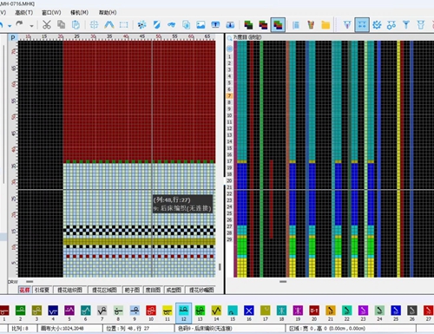434x334 pixels.
Task: Click the paste clipboard icon in toolbar
Action: pyautogui.click(x=76, y=25)
